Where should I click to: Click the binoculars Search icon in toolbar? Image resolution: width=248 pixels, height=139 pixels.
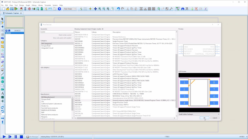(183, 9)
